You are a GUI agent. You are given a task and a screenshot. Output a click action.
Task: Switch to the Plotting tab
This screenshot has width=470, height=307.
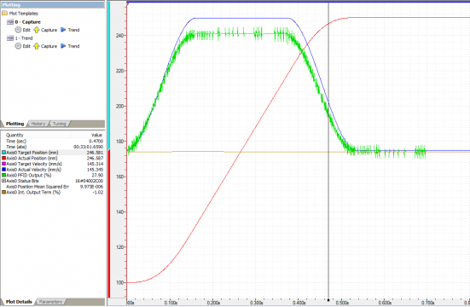[15, 124]
